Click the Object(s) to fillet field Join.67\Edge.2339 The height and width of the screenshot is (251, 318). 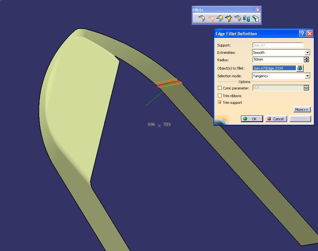pos(274,68)
